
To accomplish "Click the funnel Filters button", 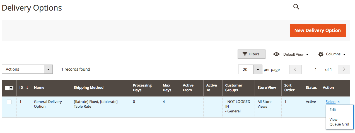I will click(251, 54).
